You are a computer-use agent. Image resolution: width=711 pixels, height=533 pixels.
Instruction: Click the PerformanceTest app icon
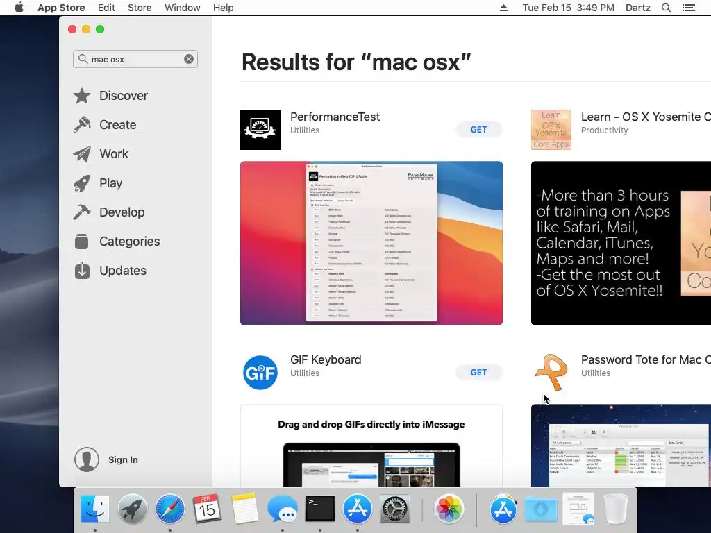pos(260,130)
